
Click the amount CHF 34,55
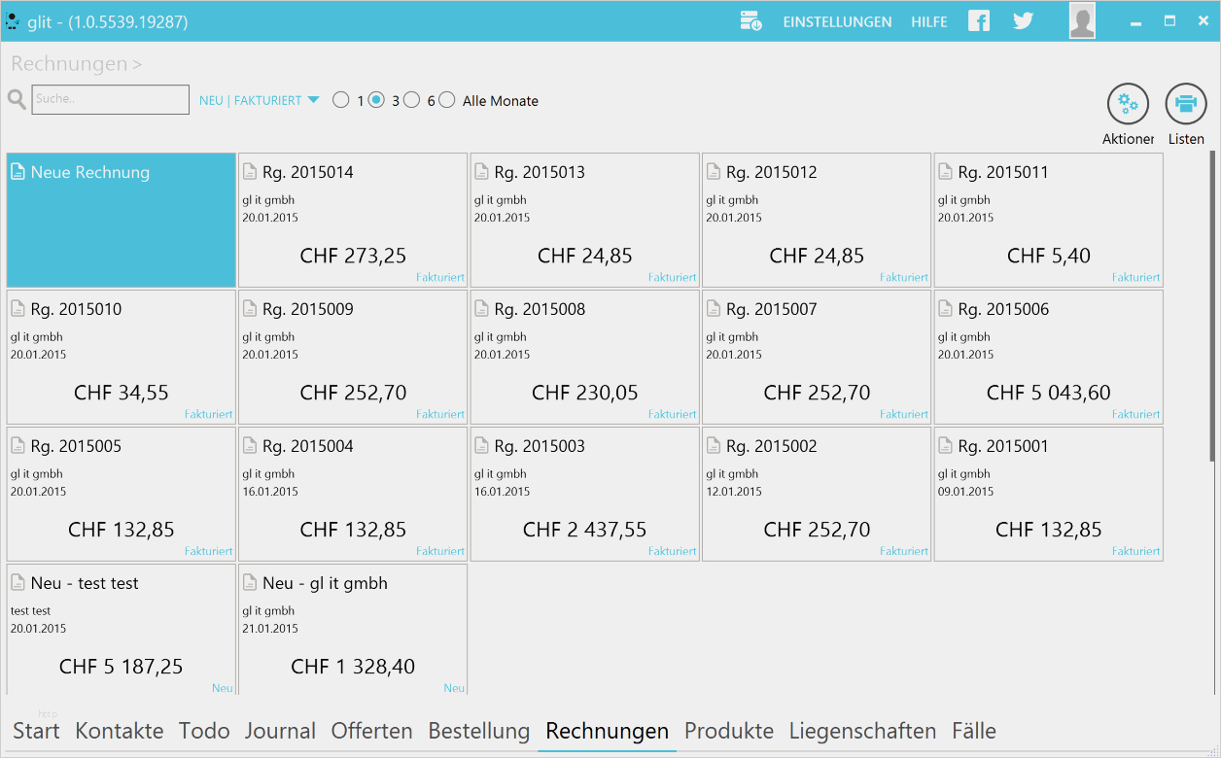point(122,393)
